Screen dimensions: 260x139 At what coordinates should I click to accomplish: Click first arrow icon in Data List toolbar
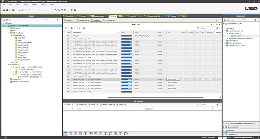pyautogui.click(x=65, y=28)
